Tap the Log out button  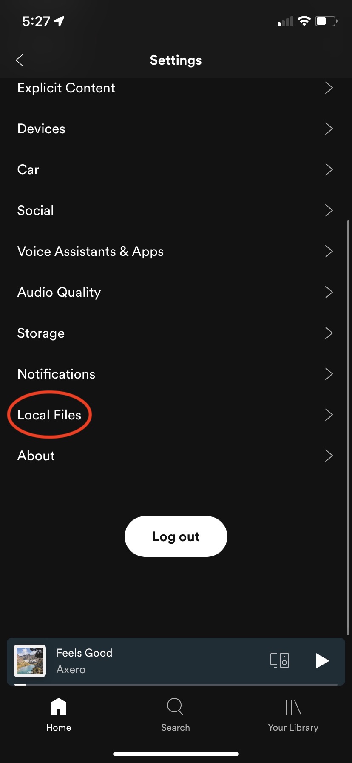click(176, 536)
